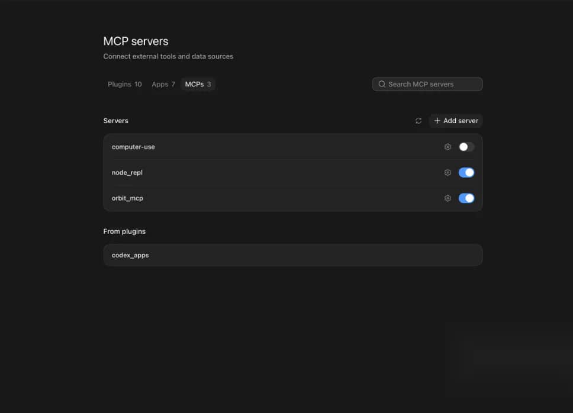The image size is (573, 413).
Task: Click the Servers section heading
Action: (x=116, y=121)
